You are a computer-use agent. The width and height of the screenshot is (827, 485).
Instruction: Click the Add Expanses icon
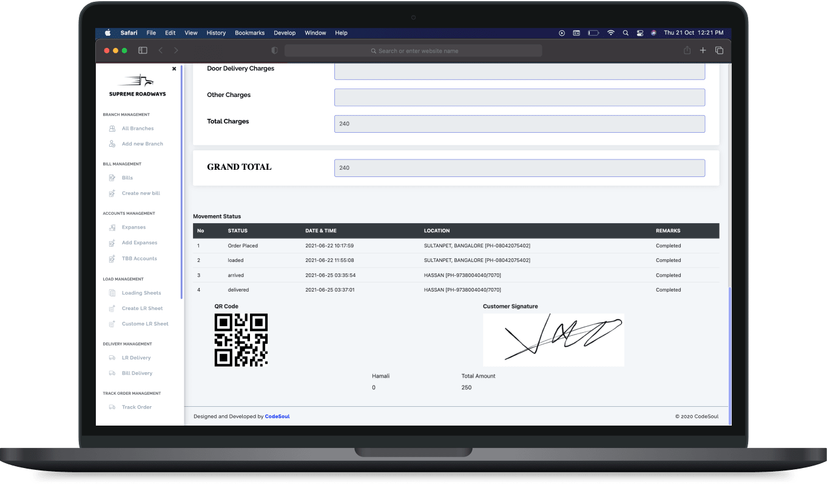(112, 242)
